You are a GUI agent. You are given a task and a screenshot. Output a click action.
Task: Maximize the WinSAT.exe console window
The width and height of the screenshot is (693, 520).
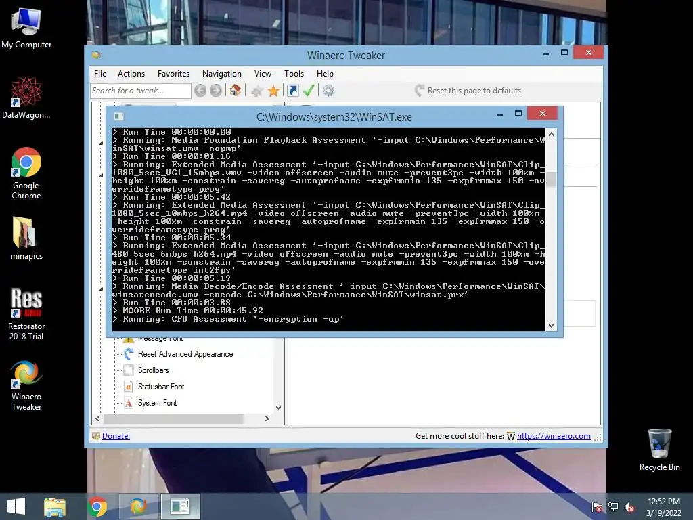tap(518, 114)
